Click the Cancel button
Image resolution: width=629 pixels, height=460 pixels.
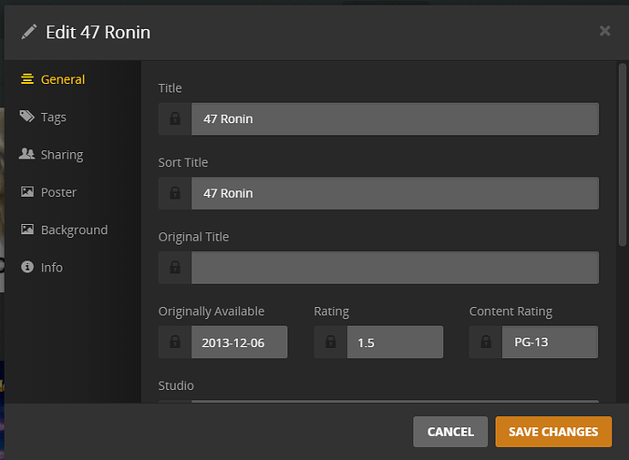tap(450, 432)
